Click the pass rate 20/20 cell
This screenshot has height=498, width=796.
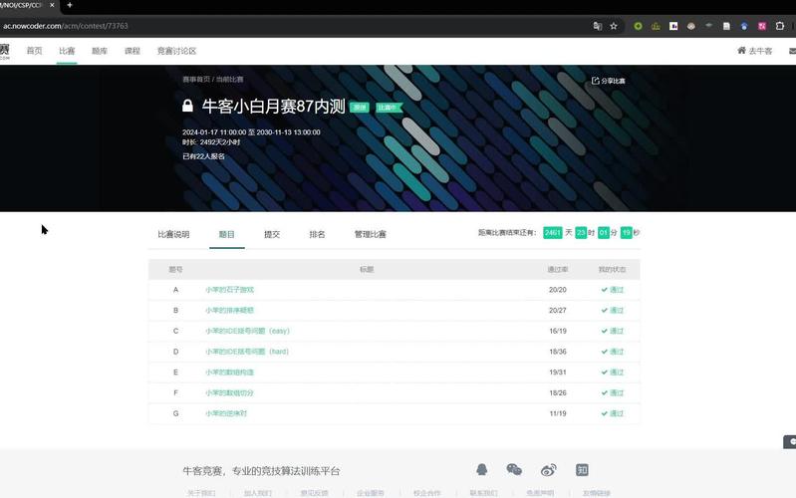coord(558,290)
